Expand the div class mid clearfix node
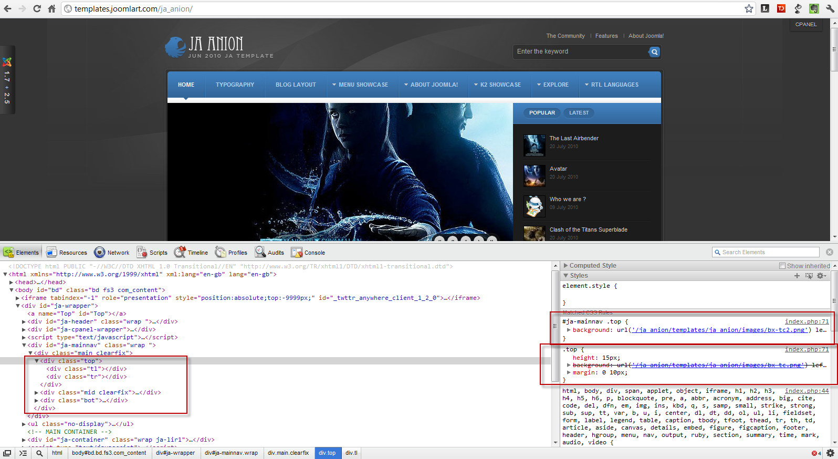Image resolution: width=838 pixels, height=459 pixels. click(x=36, y=392)
